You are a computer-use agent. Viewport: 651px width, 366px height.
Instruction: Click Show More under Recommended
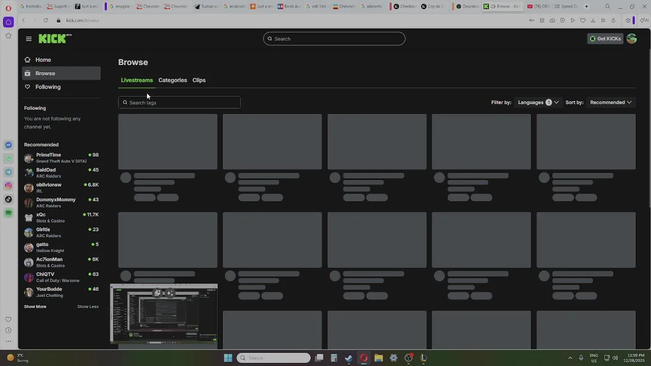(x=35, y=307)
